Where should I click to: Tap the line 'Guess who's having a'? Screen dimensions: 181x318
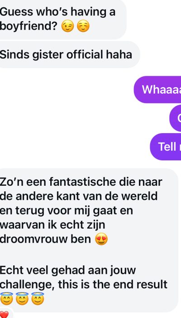tap(57, 12)
